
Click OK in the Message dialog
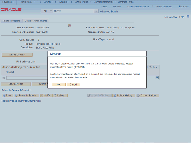click(59, 85)
